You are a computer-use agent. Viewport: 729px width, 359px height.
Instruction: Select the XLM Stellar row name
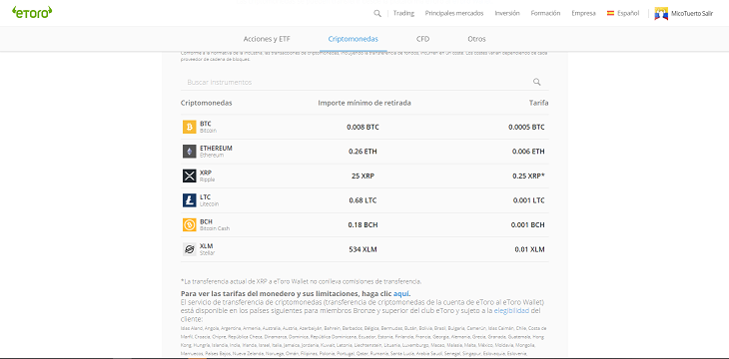(x=208, y=249)
